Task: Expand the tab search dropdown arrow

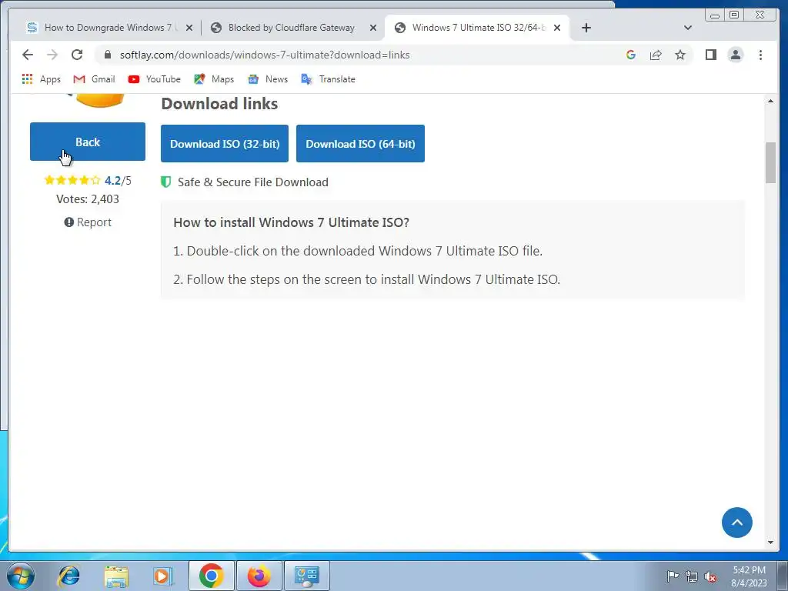Action: click(x=688, y=28)
